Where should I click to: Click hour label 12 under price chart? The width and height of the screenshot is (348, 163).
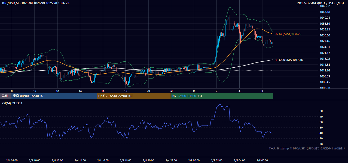(57, 91)
